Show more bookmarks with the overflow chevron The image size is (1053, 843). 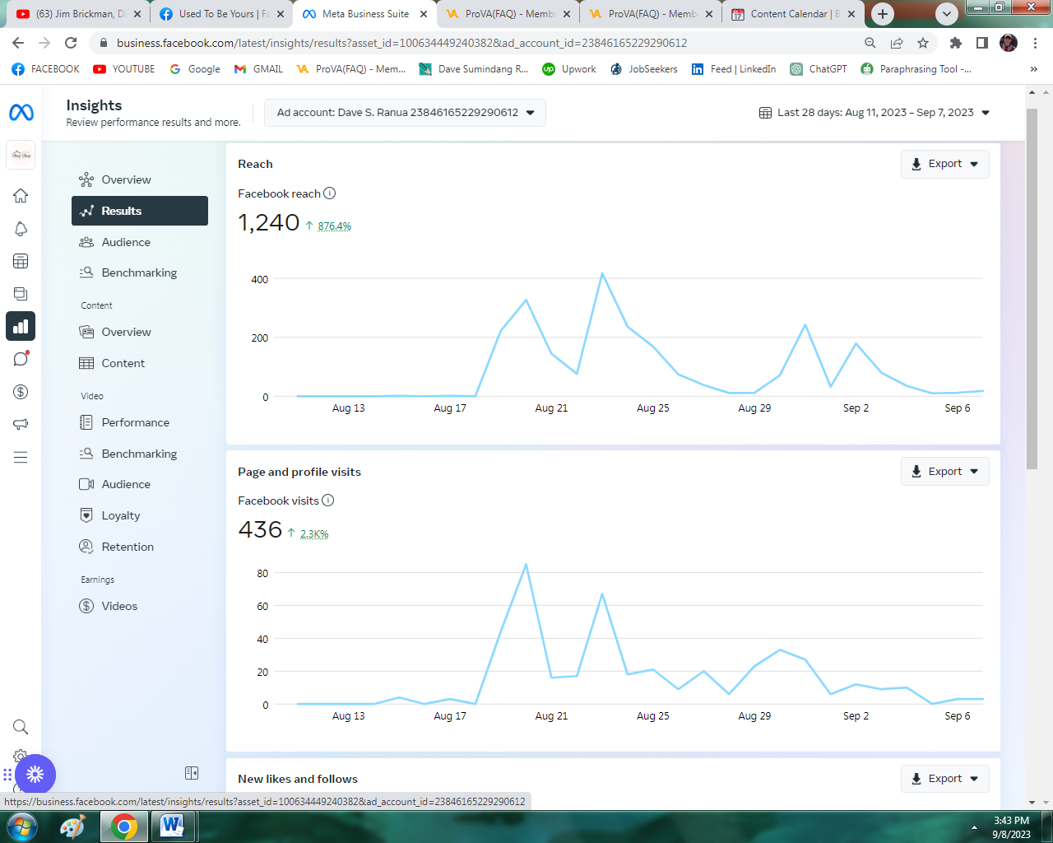pos(1034,69)
